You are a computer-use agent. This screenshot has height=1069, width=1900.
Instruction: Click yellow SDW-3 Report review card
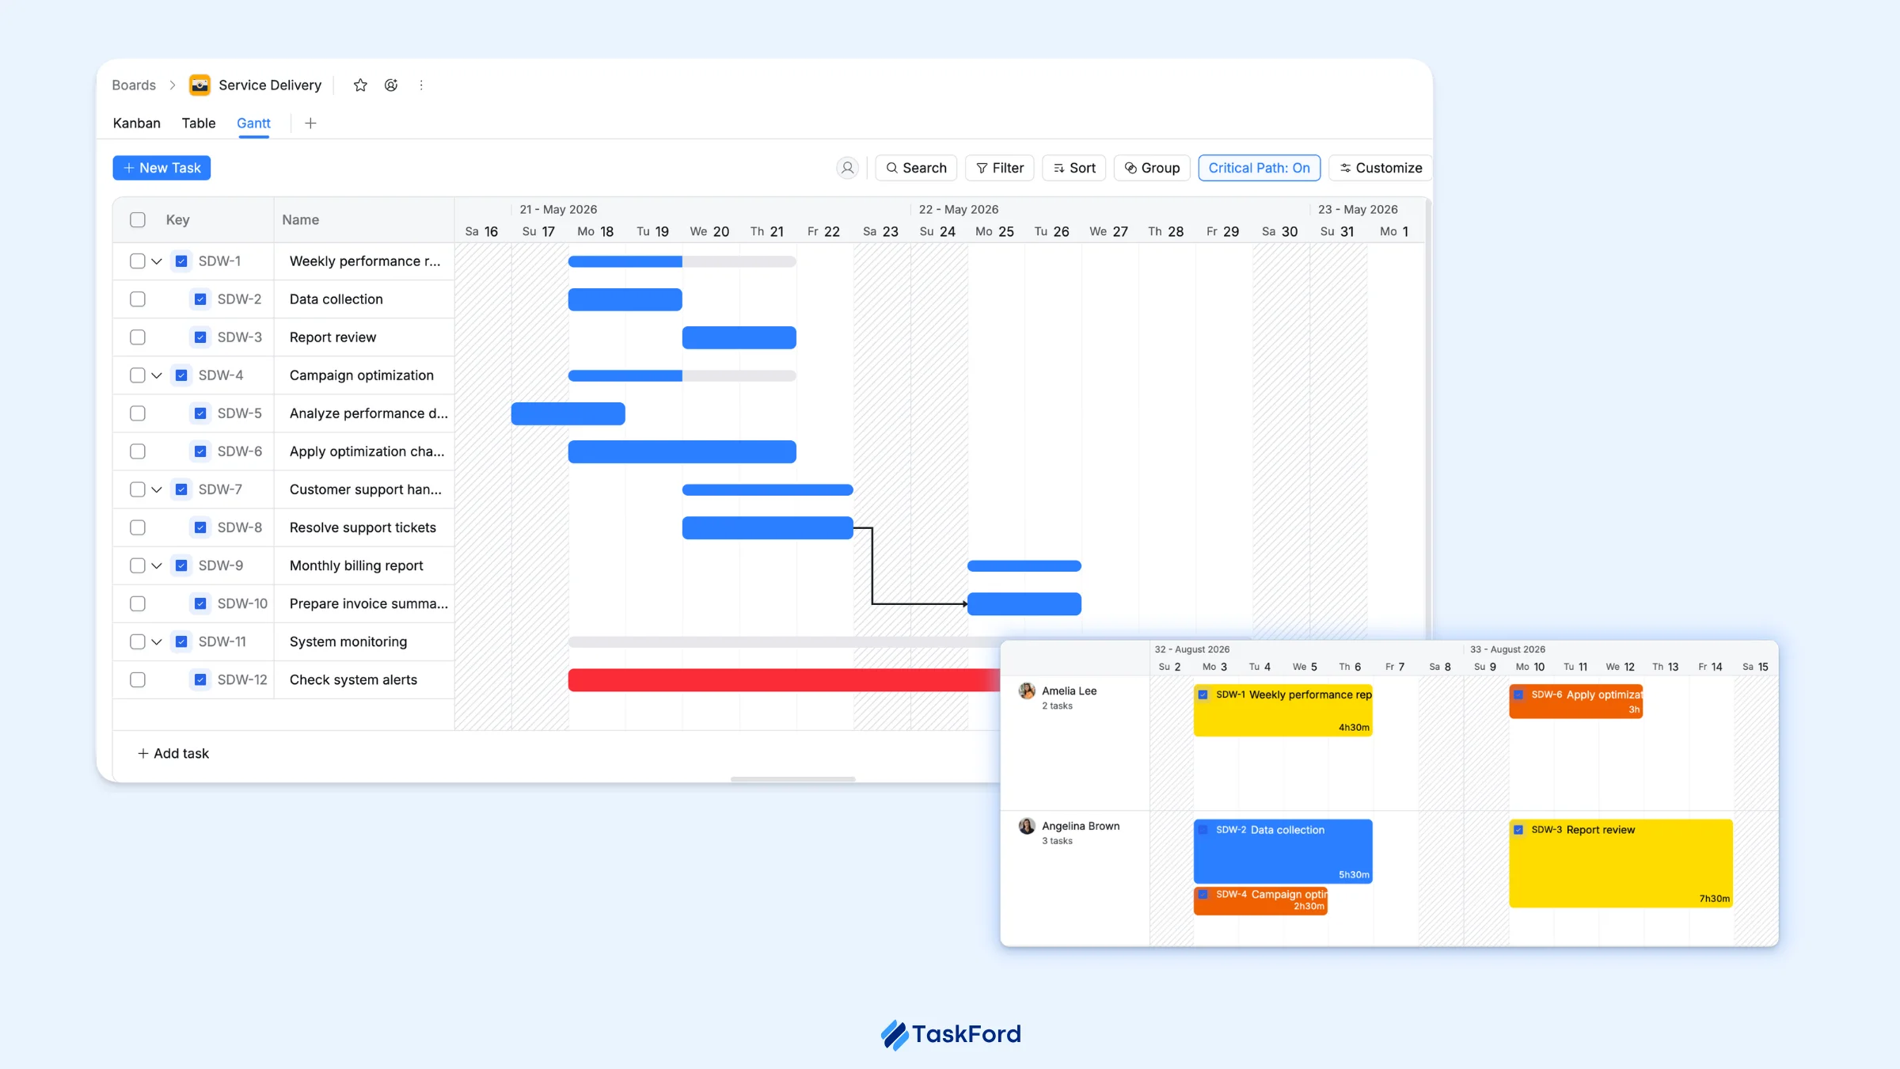(1621, 863)
